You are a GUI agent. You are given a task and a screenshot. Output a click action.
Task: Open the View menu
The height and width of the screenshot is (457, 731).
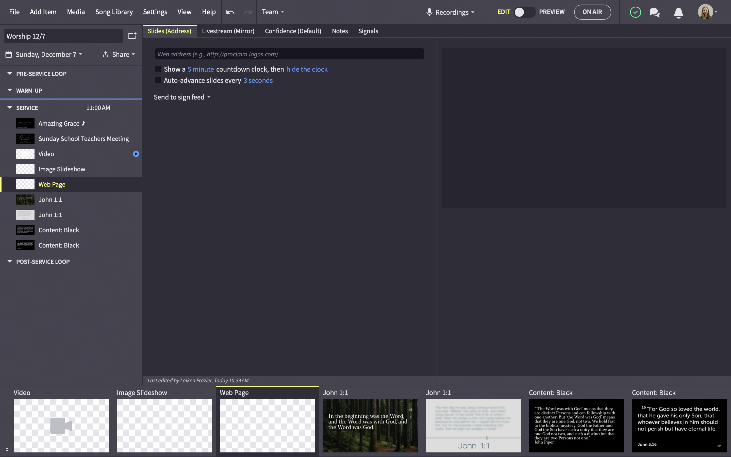click(184, 12)
